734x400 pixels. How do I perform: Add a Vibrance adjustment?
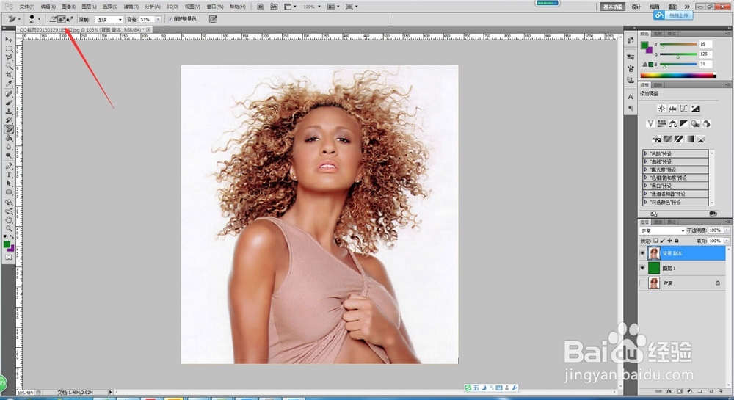[650, 123]
